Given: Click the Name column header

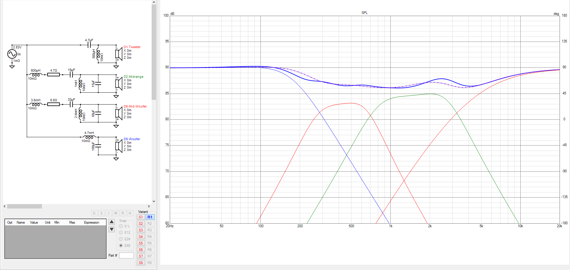Looking at the screenshot, I should click(21, 222).
